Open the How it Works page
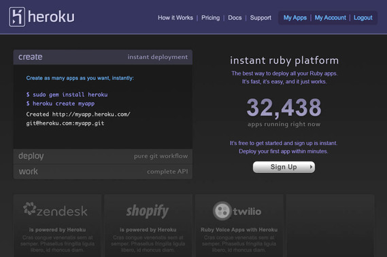This screenshot has width=387, height=257. 175,18
